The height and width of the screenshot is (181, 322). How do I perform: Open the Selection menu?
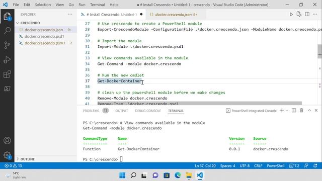(x=43, y=5)
